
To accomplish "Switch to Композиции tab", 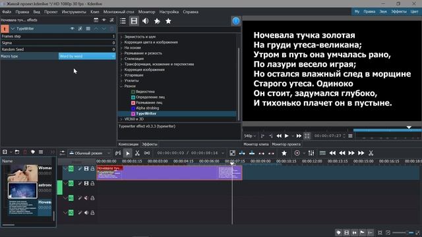I will tap(129, 144).
